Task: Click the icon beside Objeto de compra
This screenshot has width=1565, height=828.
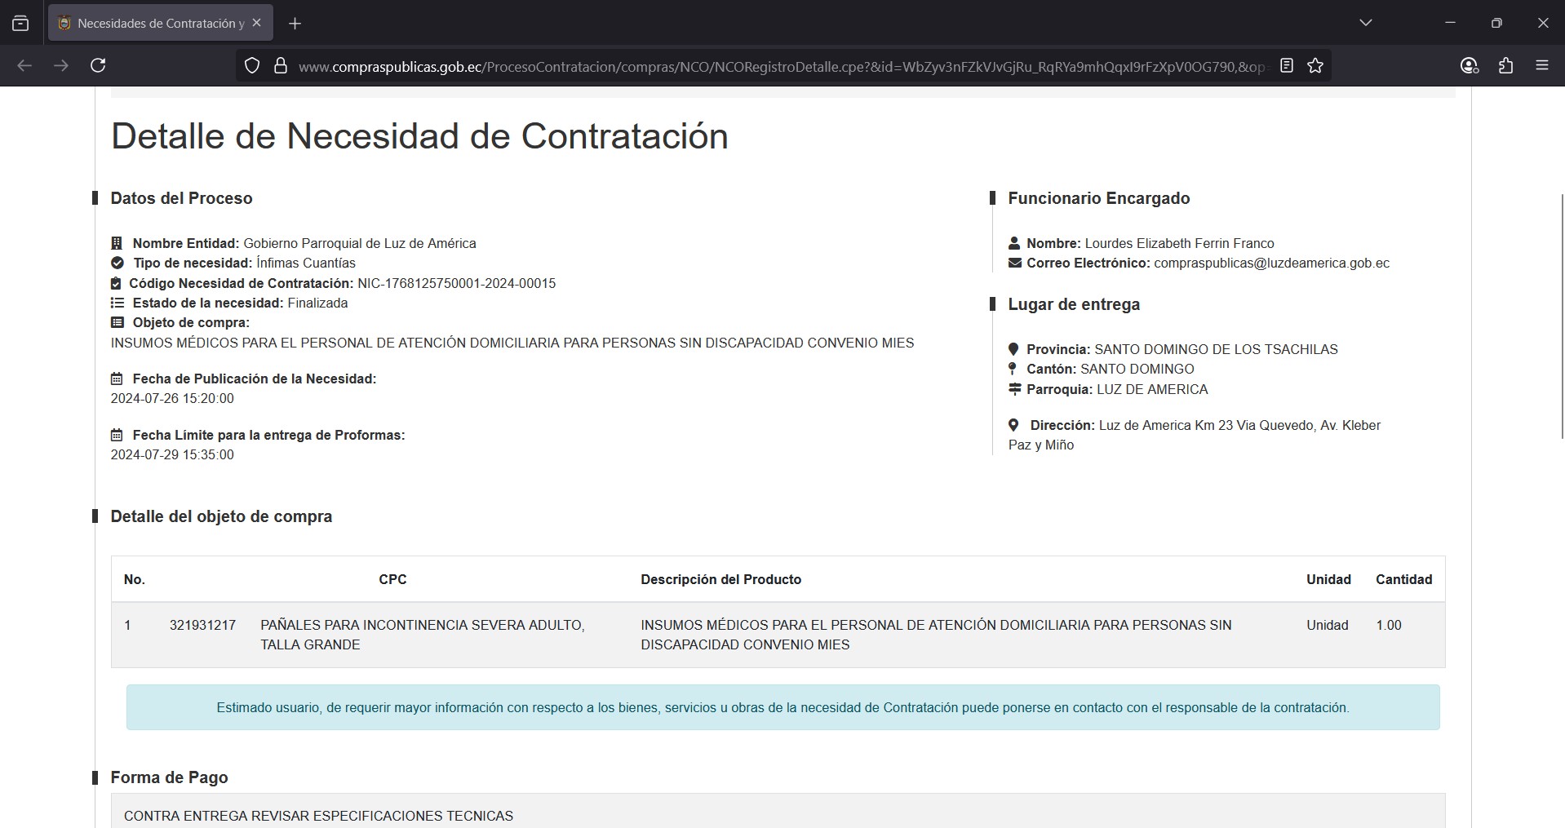Action: [117, 322]
